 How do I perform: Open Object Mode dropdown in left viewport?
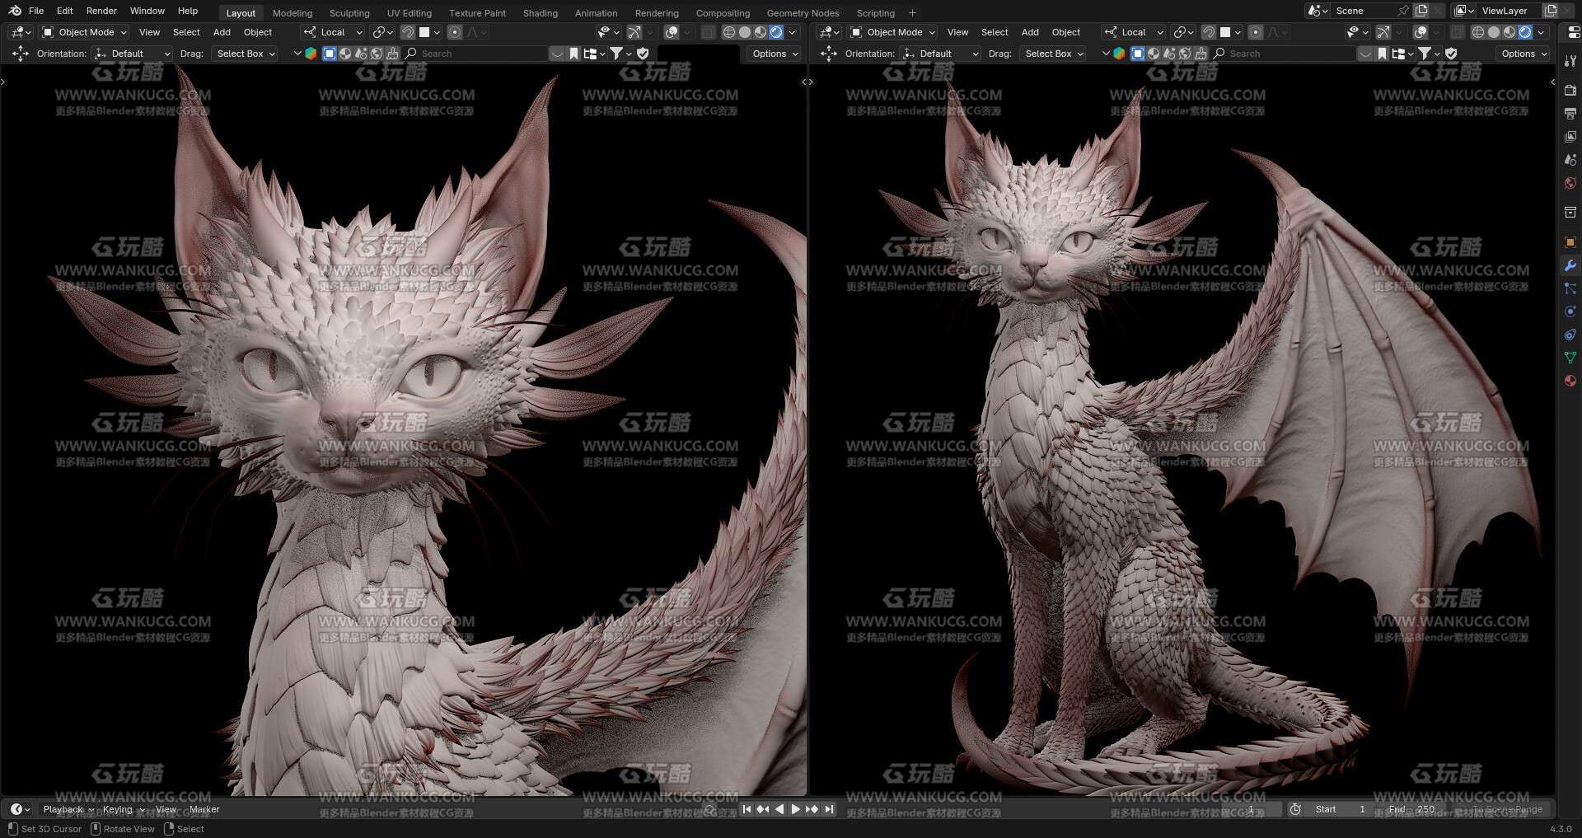click(85, 32)
